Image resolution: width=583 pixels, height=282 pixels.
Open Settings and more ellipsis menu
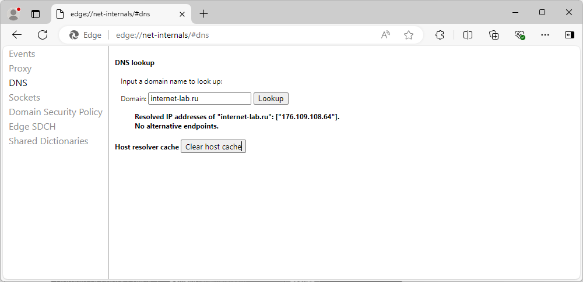pos(545,35)
